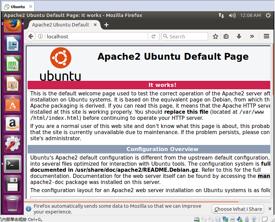Screen dimensions: 275x222
Task: Click the hard disk status icon
Action: click(197, 219)
